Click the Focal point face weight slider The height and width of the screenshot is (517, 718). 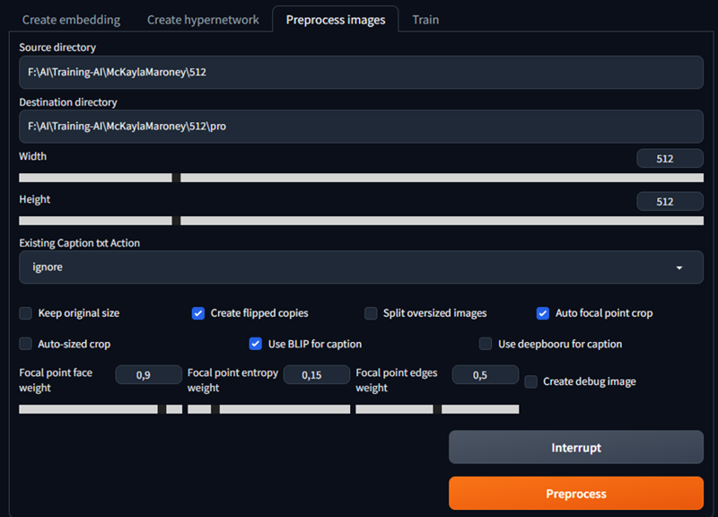click(x=101, y=409)
